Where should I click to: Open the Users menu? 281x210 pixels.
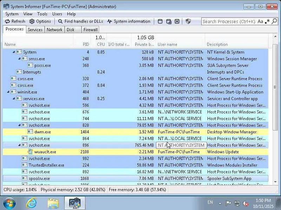(57, 14)
